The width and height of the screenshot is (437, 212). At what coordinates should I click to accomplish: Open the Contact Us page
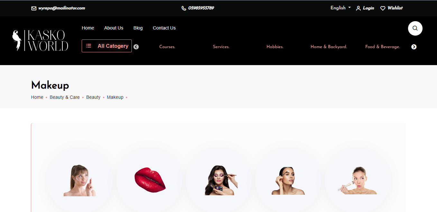(164, 28)
